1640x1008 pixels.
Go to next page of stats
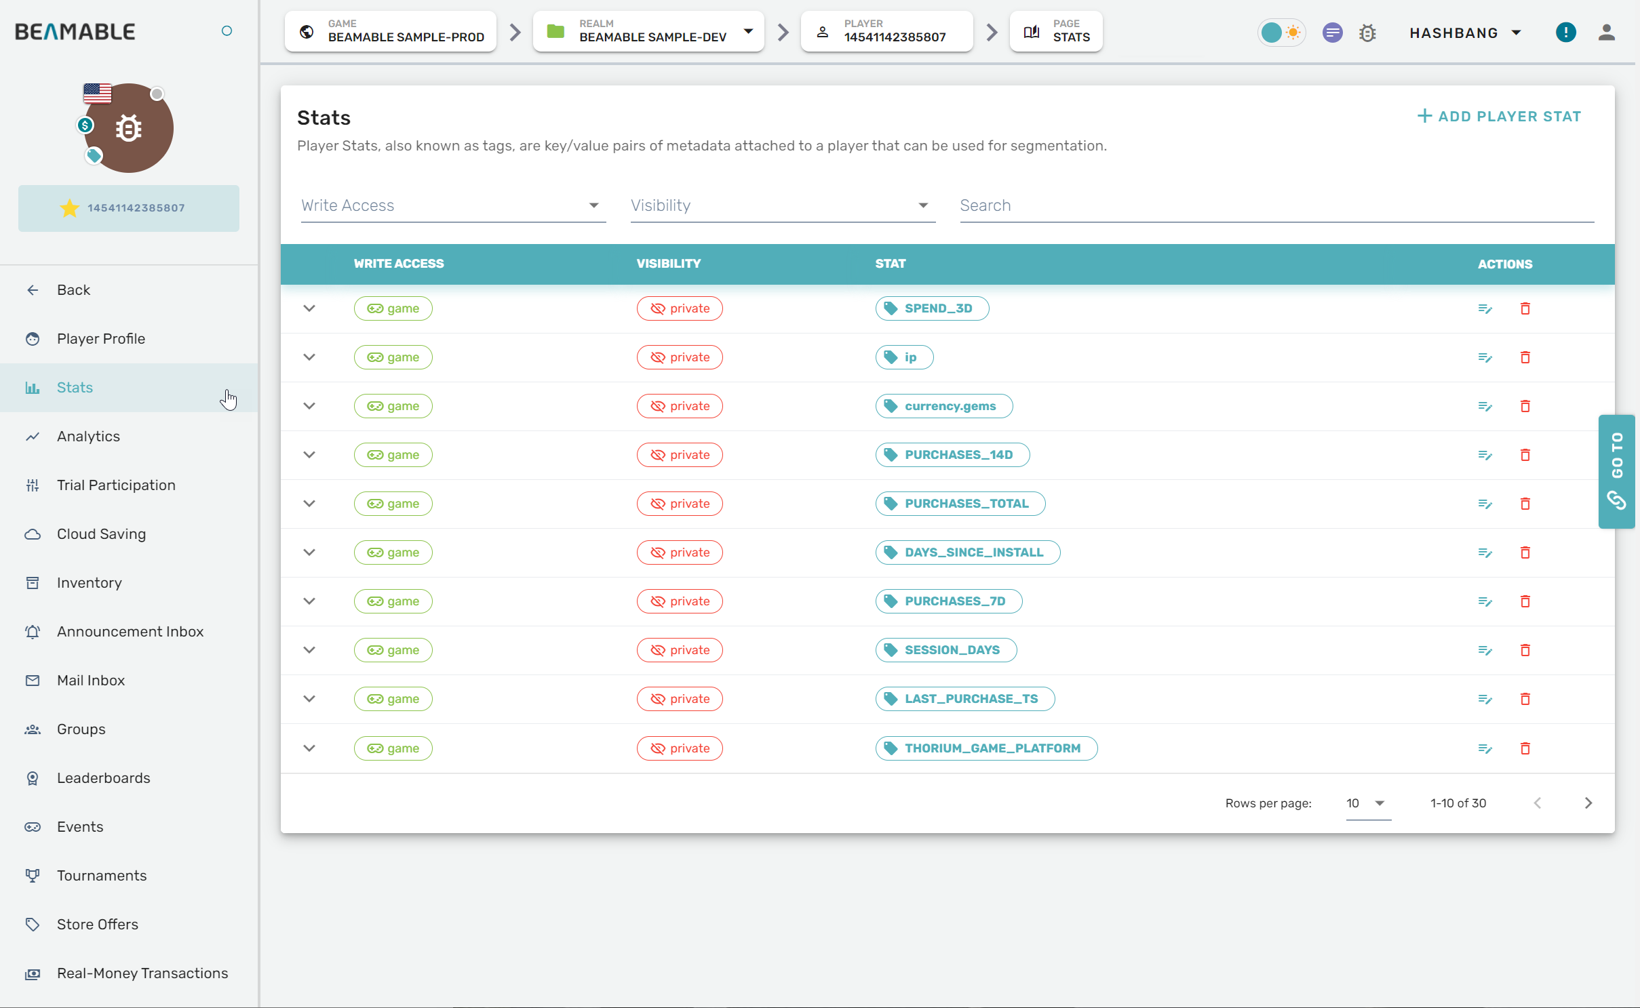[1588, 803]
